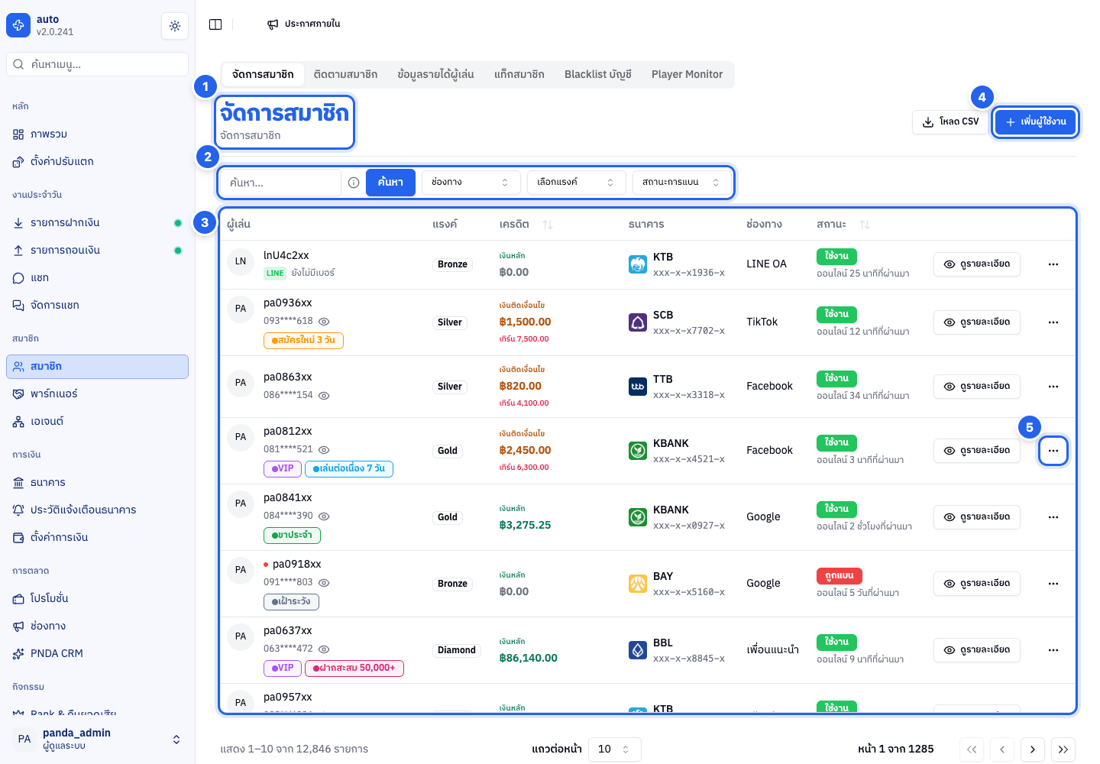Switch to Player Monitor tab

(x=687, y=75)
